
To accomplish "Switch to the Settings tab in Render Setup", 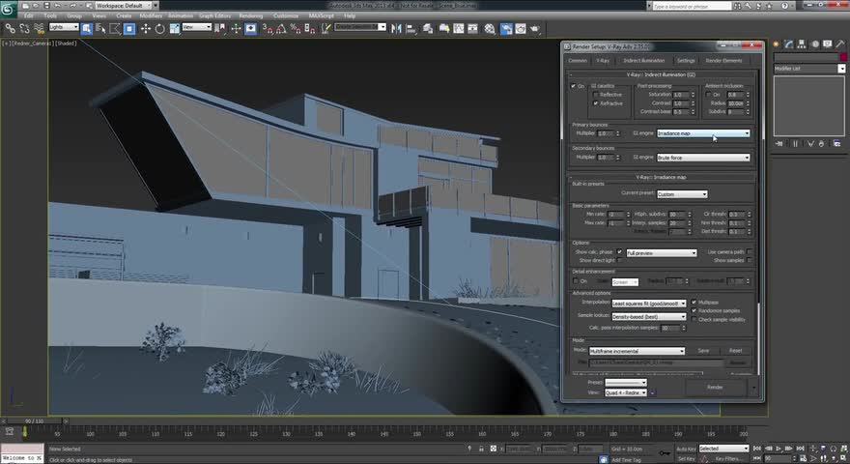I will [x=686, y=60].
